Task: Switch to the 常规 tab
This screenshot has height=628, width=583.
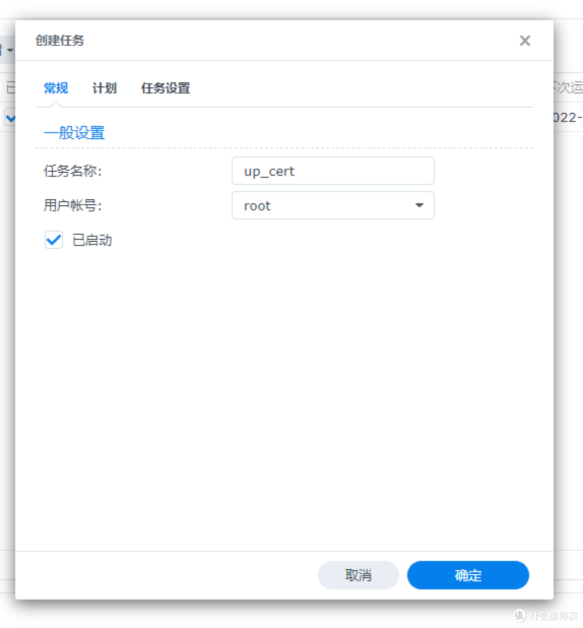Action: coord(56,88)
